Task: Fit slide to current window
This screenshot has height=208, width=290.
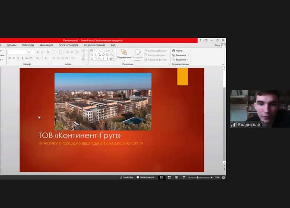Action: point(223,178)
